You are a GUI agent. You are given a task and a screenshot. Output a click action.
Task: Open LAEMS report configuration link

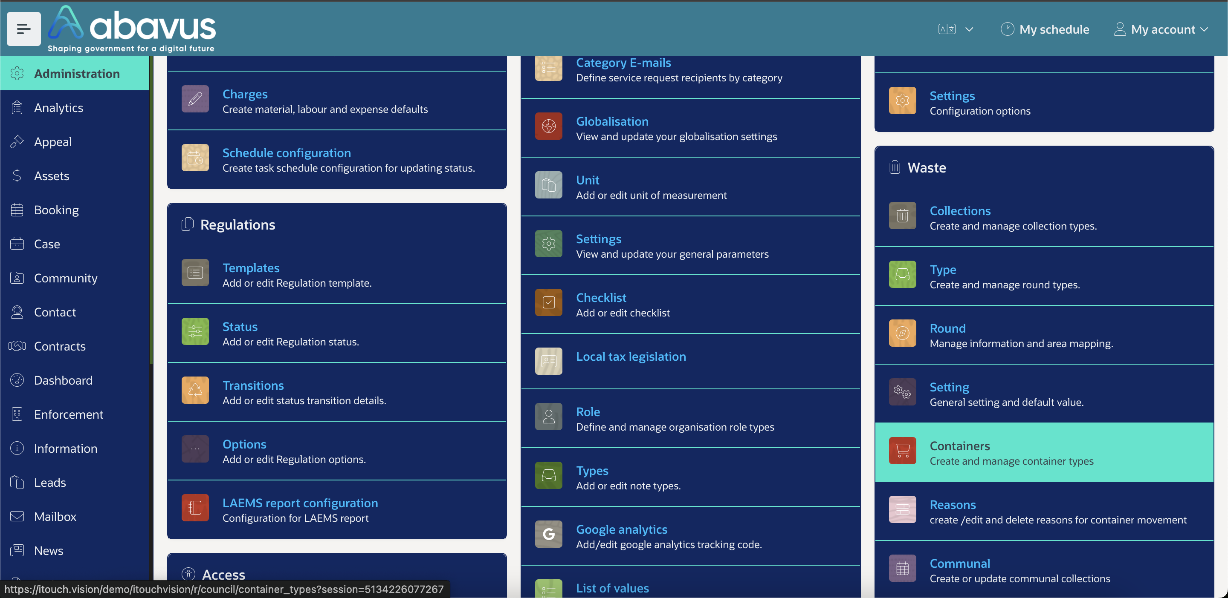pos(300,503)
